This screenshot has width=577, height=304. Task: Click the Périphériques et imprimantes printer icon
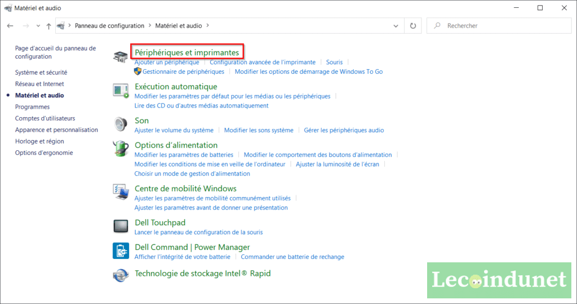121,57
